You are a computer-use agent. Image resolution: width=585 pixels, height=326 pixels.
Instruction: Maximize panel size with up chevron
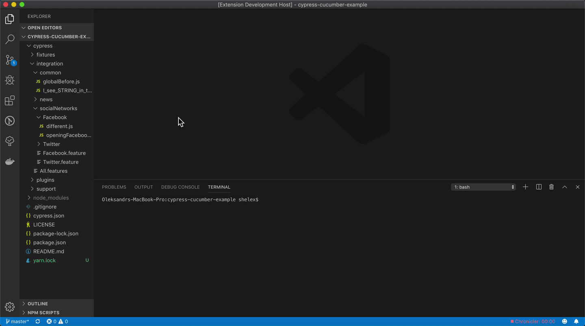pyautogui.click(x=565, y=187)
